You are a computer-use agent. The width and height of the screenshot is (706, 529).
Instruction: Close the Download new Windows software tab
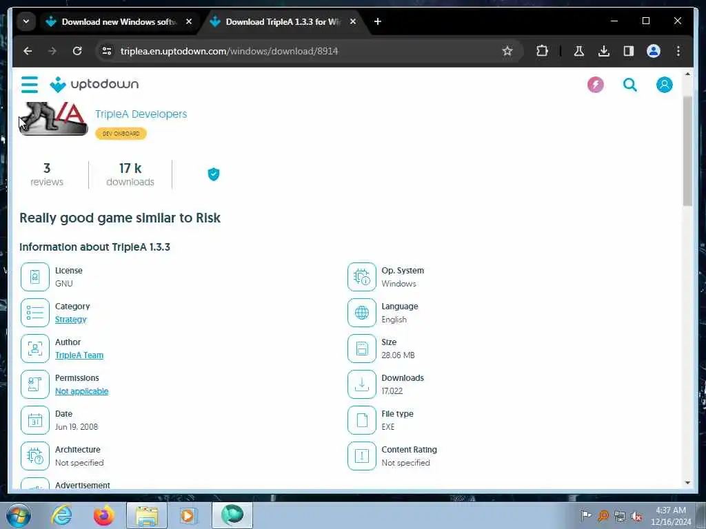pyautogui.click(x=189, y=21)
